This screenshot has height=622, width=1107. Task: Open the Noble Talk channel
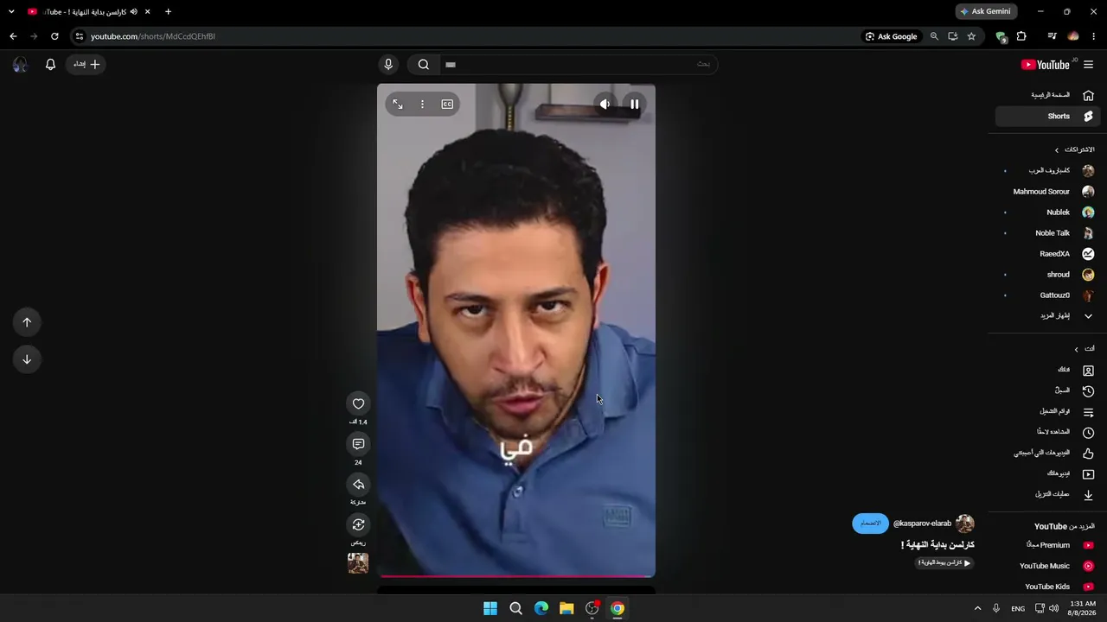click(x=1047, y=233)
